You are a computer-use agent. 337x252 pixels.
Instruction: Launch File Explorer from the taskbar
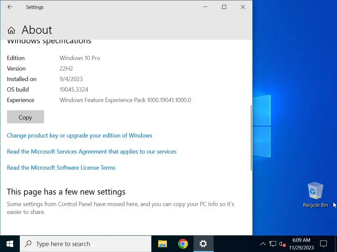pos(163,244)
